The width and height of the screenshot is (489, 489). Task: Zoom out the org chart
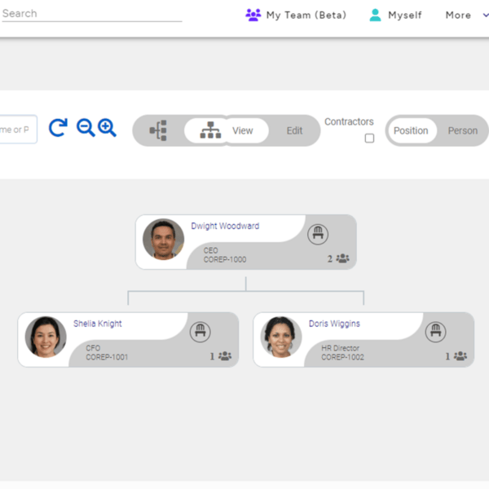(x=86, y=128)
